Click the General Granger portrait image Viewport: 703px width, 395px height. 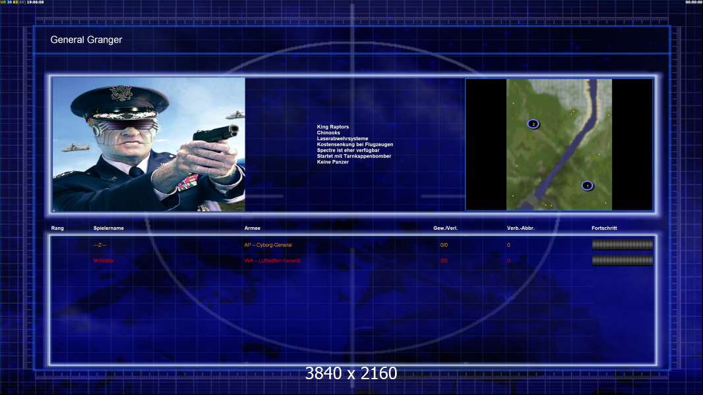(149, 144)
